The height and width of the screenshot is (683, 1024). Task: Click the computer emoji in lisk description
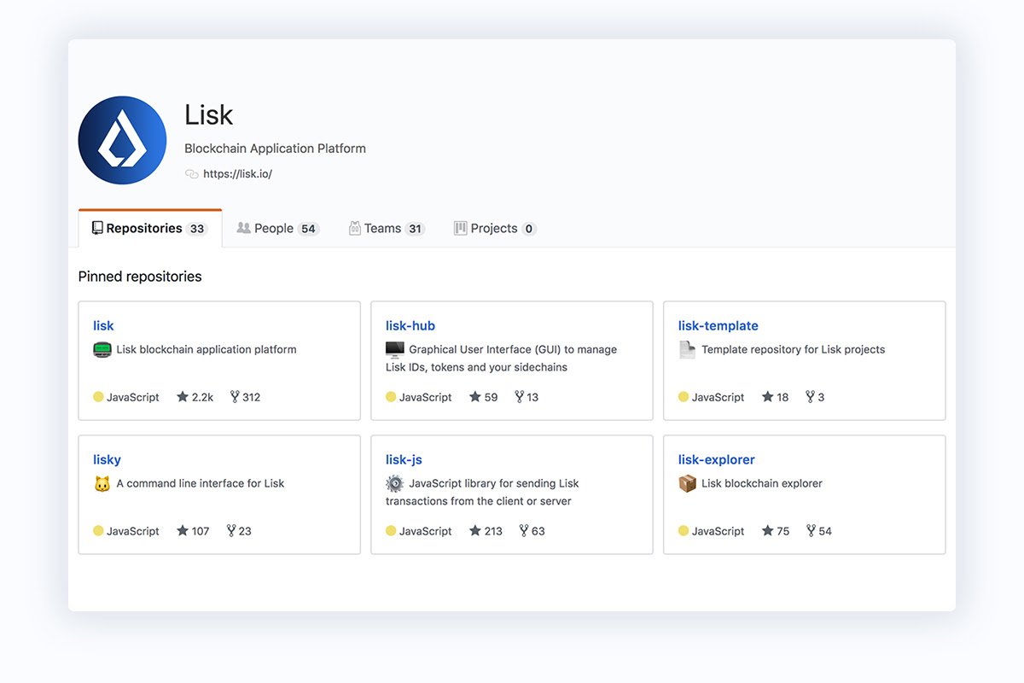[x=102, y=349]
